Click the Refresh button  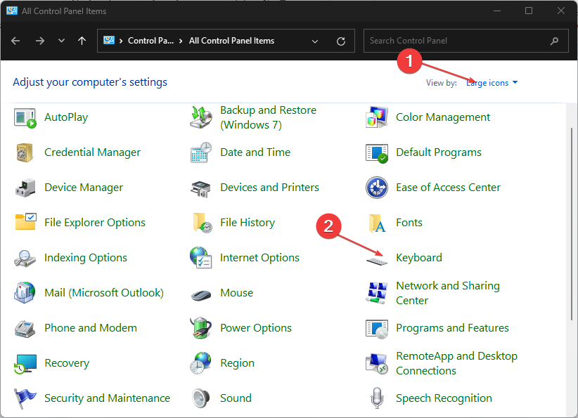341,41
